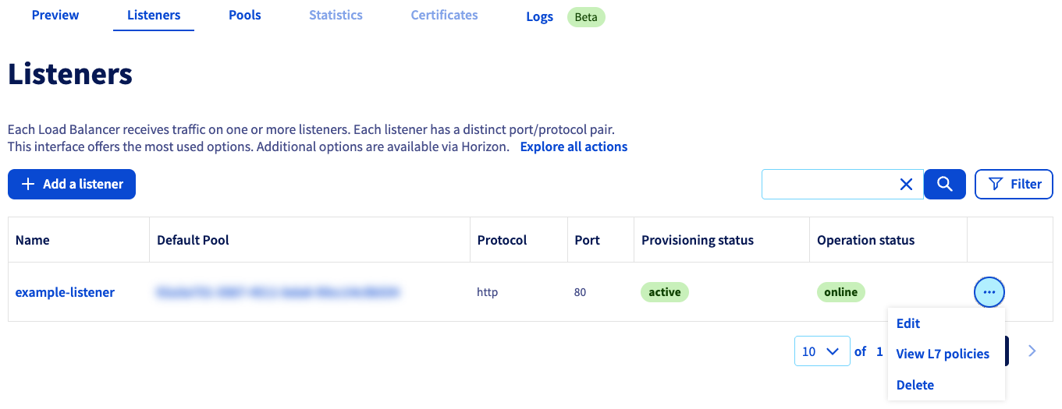Click the port value 80

coord(580,292)
